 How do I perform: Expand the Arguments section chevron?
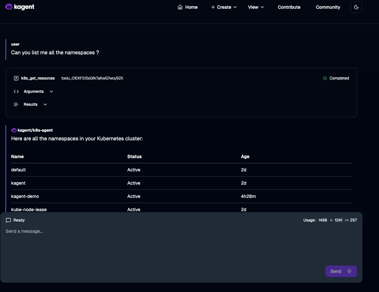click(x=51, y=92)
